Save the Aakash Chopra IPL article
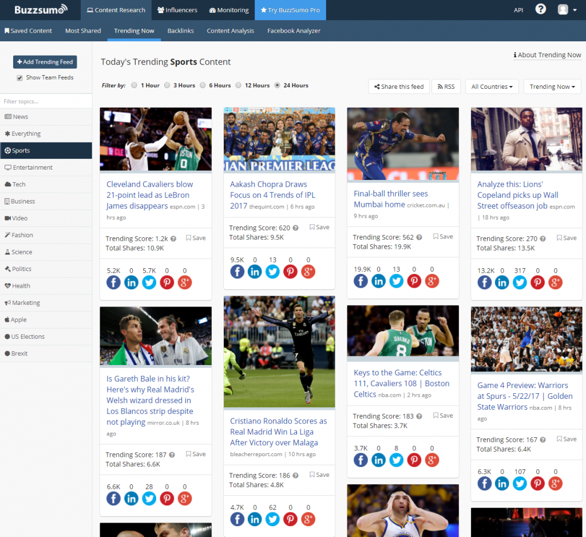The width and height of the screenshot is (586, 537). (319, 227)
